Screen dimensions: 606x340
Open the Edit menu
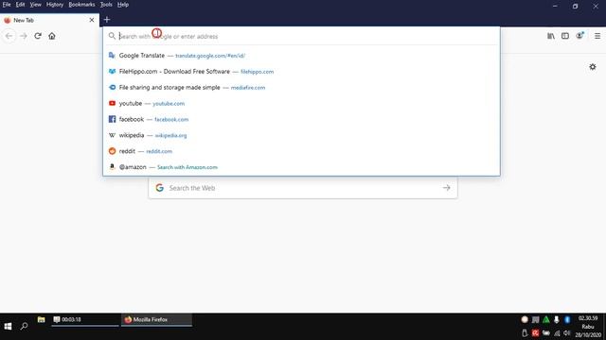point(20,5)
